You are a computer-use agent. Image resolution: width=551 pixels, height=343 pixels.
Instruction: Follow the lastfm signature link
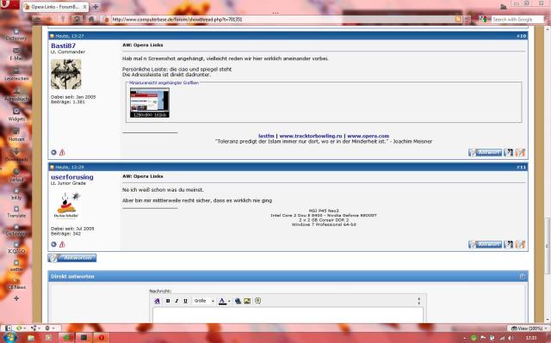[266, 136]
